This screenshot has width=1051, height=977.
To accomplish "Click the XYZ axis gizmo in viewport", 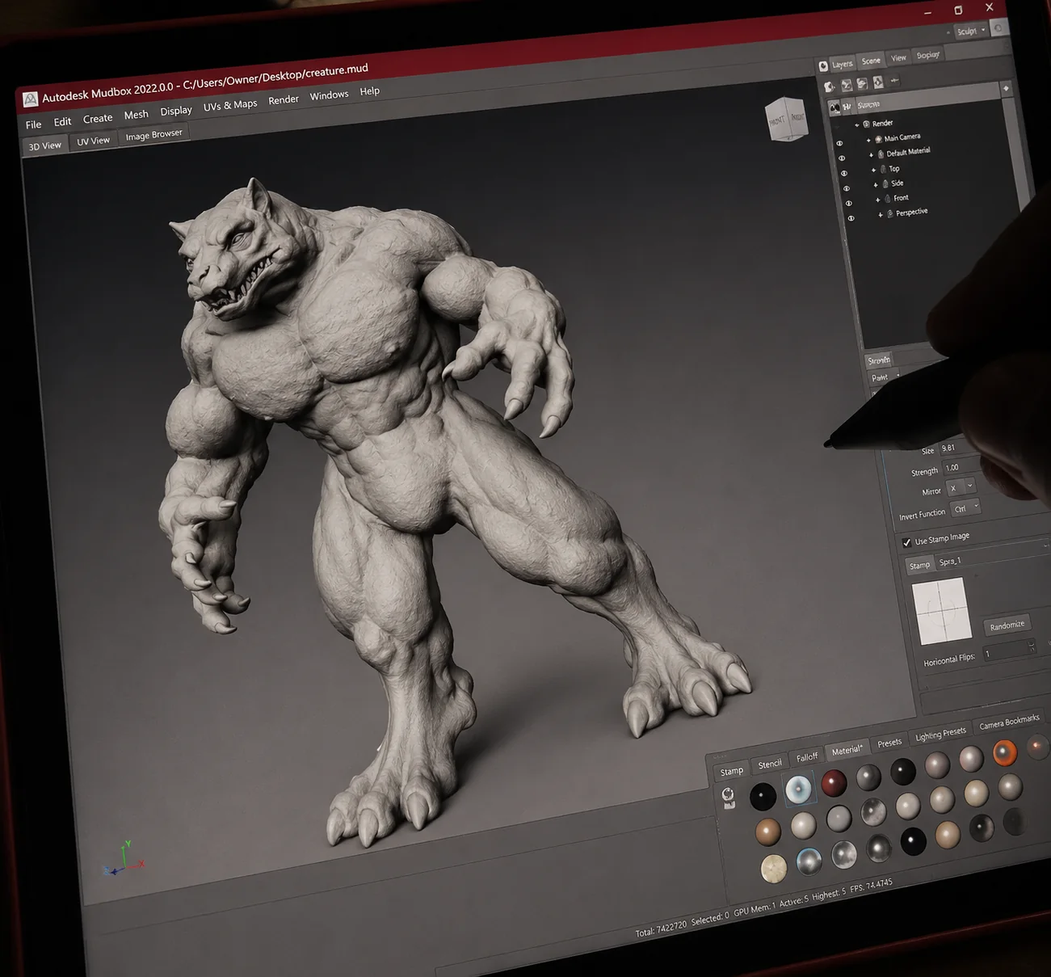I will point(124,860).
